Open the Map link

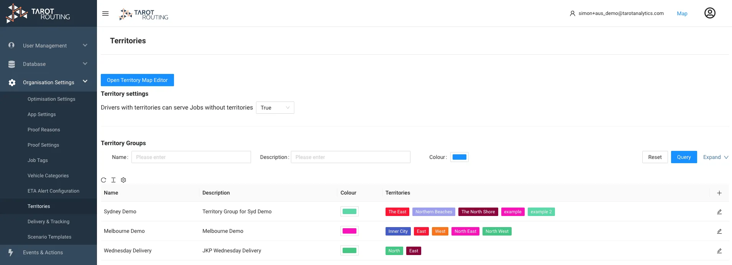pos(682,13)
